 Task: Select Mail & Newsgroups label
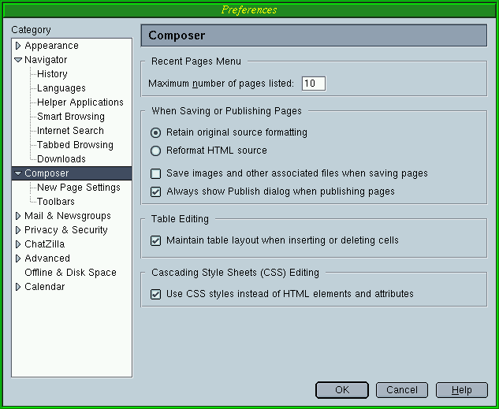(68, 216)
